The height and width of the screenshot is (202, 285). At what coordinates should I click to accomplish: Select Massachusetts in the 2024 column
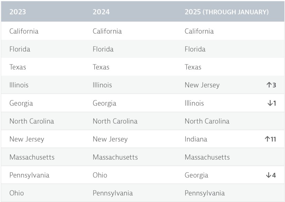click(x=115, y=157)
